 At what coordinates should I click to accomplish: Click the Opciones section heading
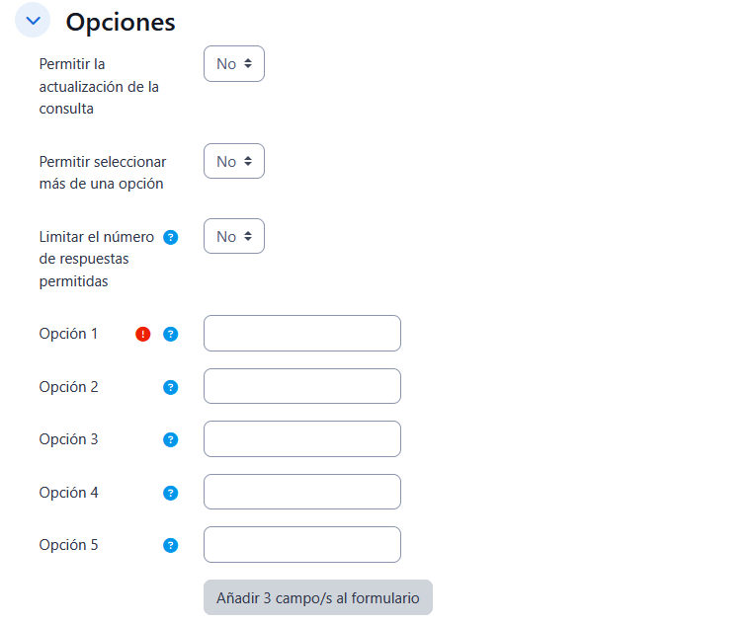pyautogui.click(x=121, y=22)
